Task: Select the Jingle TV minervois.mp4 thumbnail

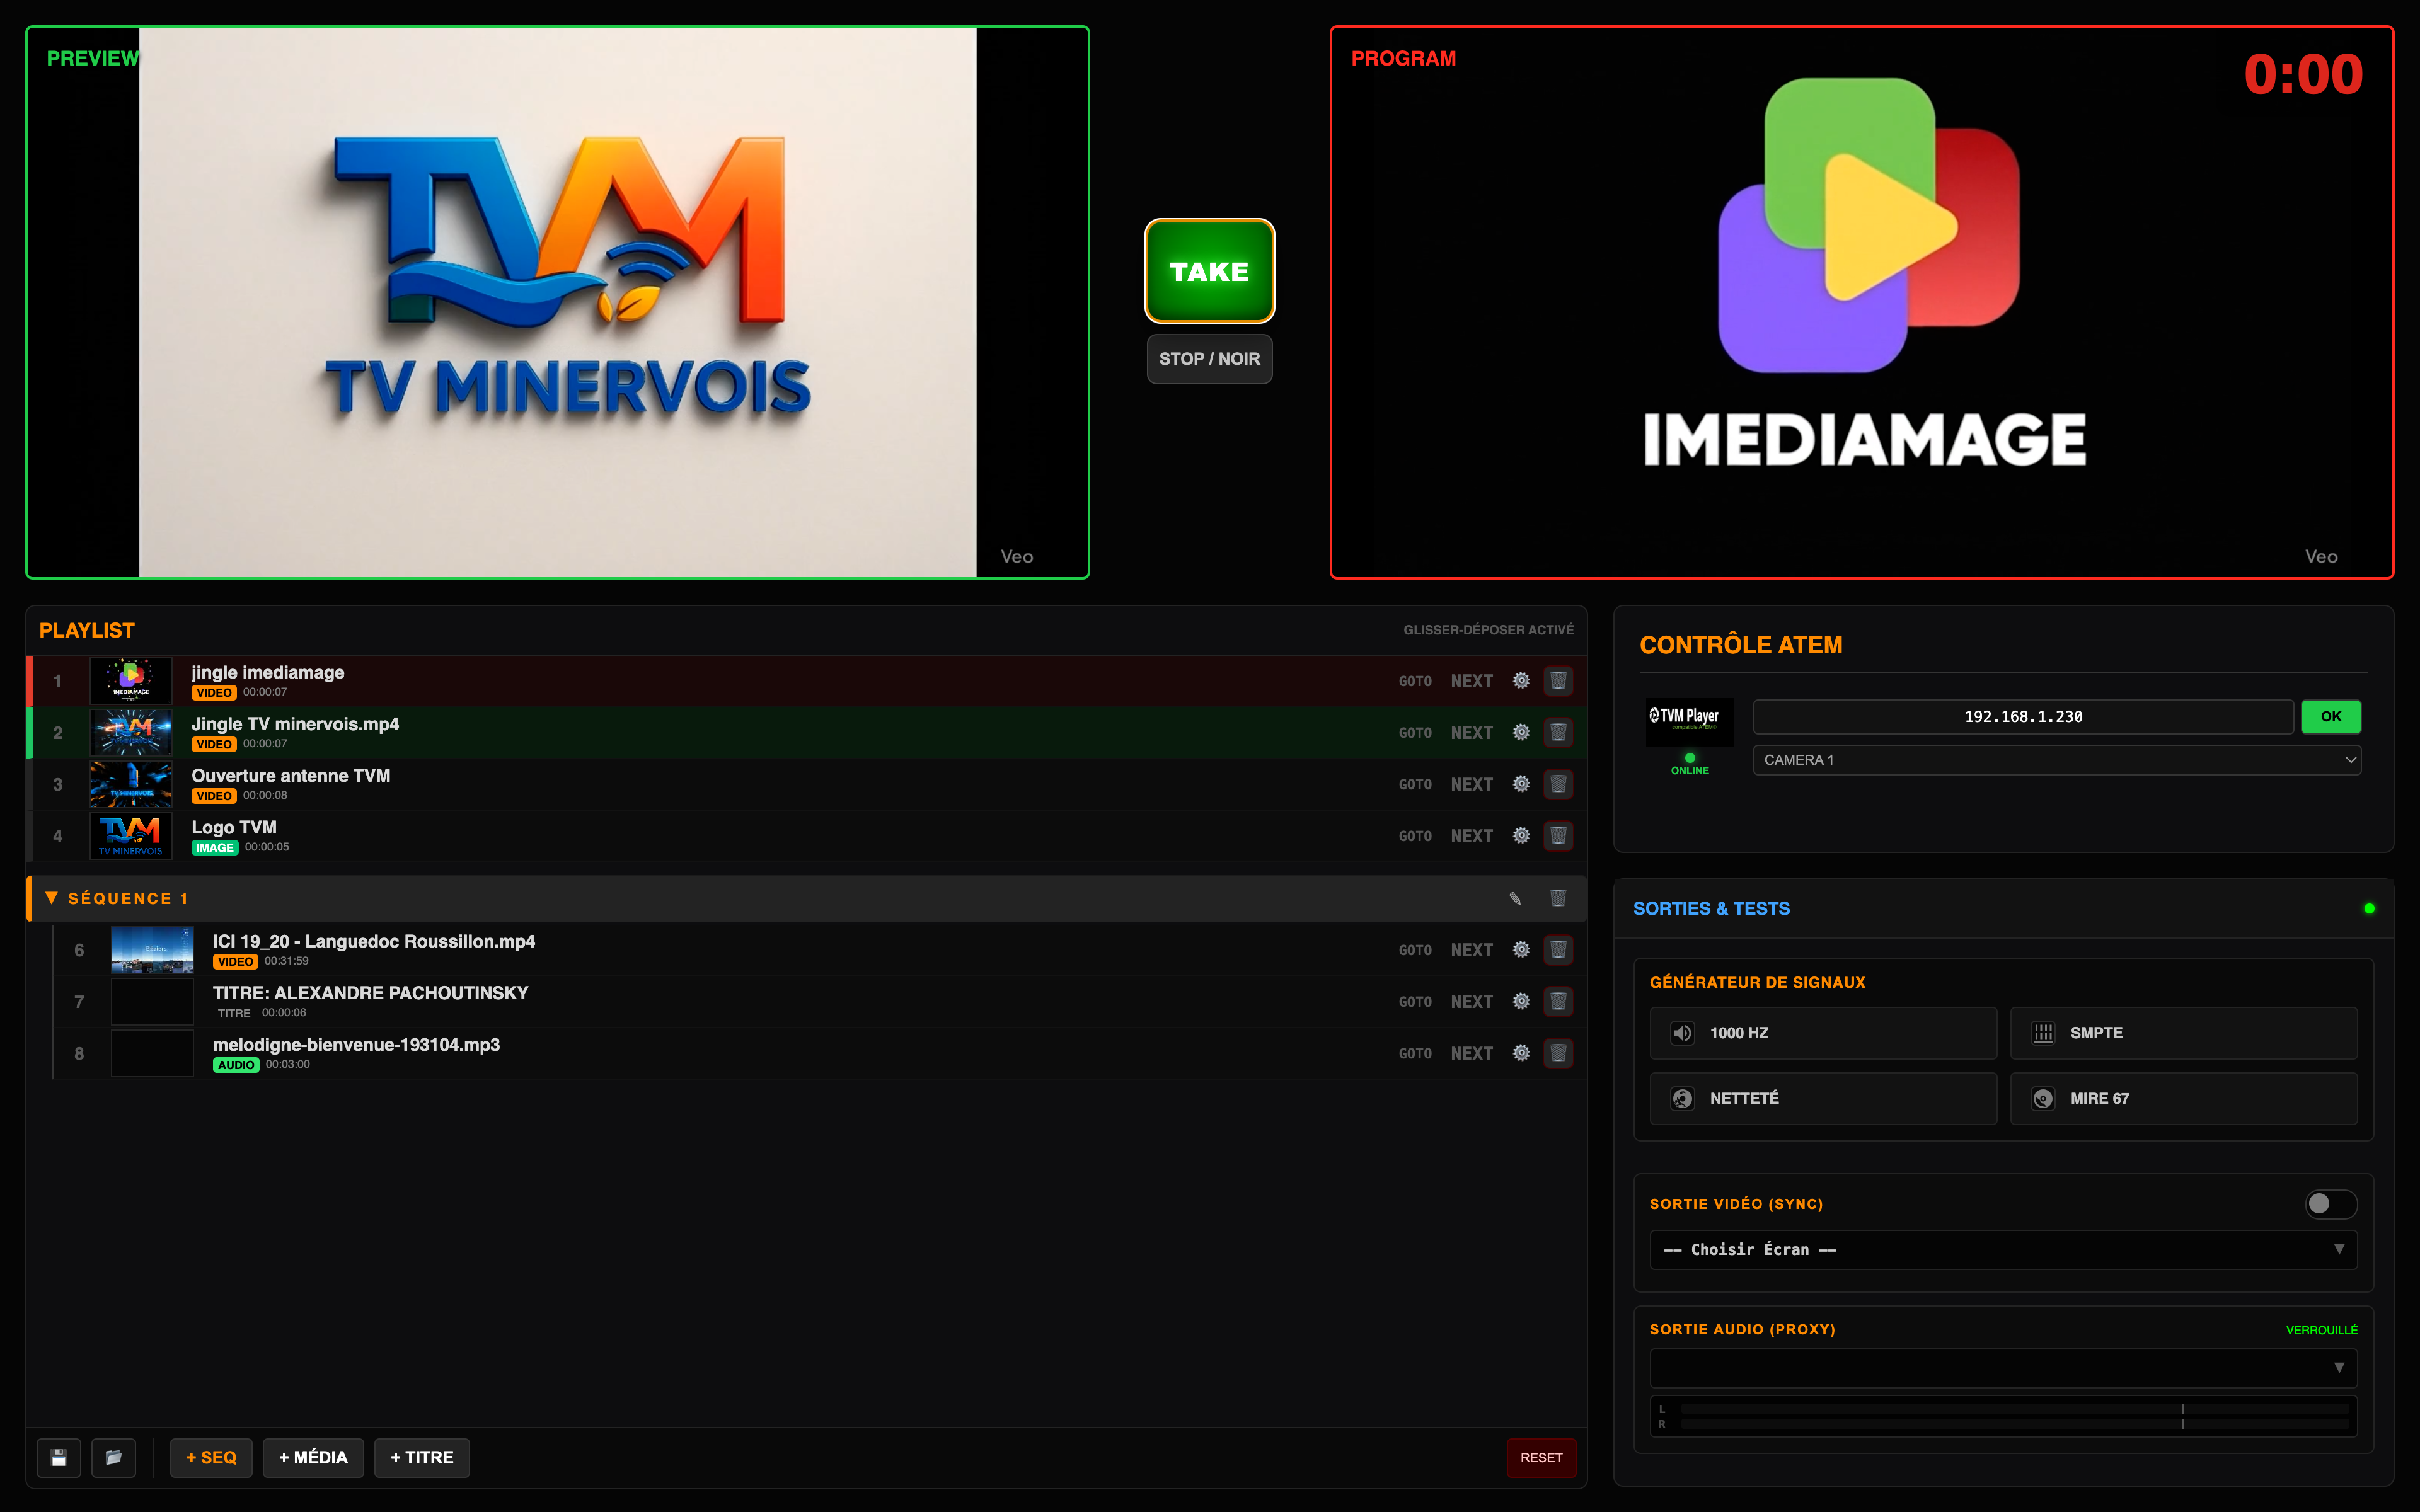Action: tap(131, 733)
